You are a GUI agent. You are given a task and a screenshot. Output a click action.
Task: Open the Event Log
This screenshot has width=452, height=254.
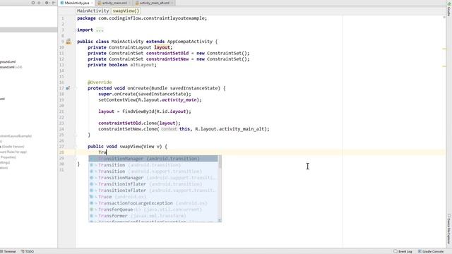(x=403, y=251)
